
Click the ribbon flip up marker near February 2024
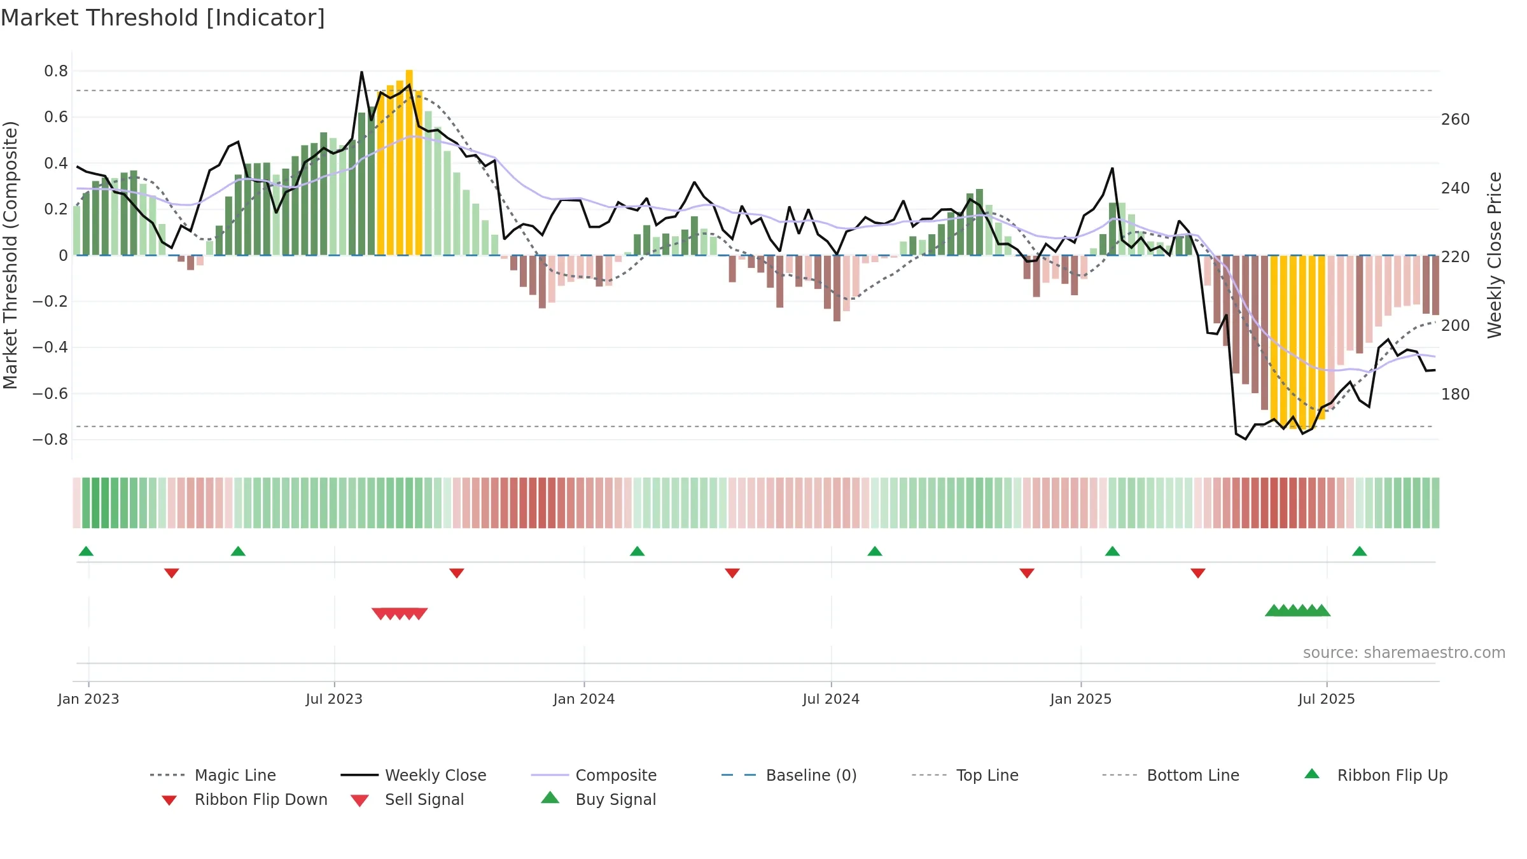click(637, 551)
